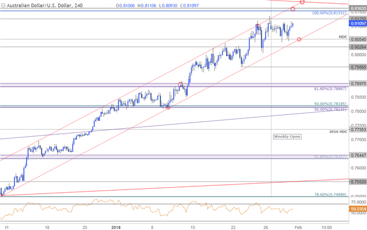Screen dimensions: 367x230
Task: Click the date axis label 25
Action: pos(85,227)
